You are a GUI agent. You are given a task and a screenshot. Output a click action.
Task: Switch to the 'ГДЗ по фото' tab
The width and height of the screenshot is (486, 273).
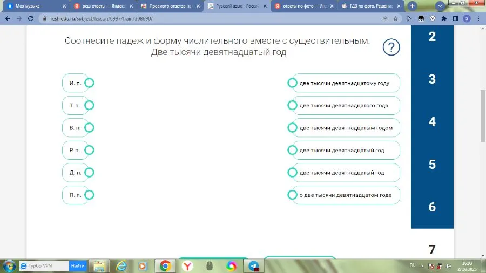(x=371, y=6)
